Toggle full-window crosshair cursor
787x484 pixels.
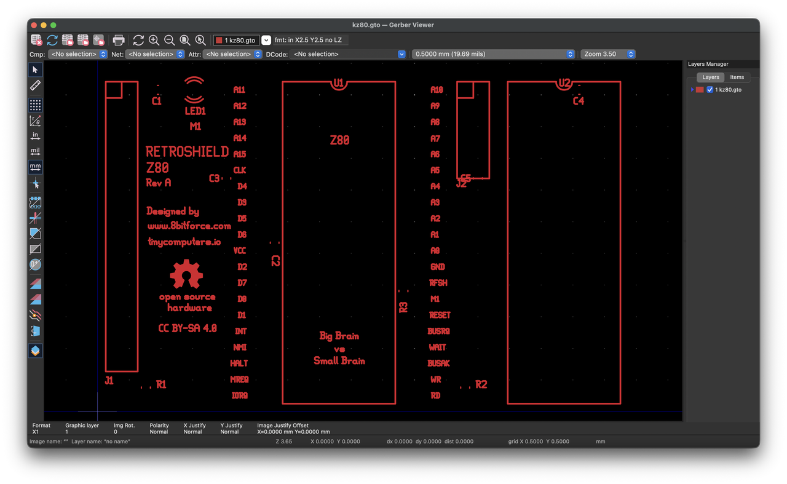pyautogui.click(x=35, y=183)
